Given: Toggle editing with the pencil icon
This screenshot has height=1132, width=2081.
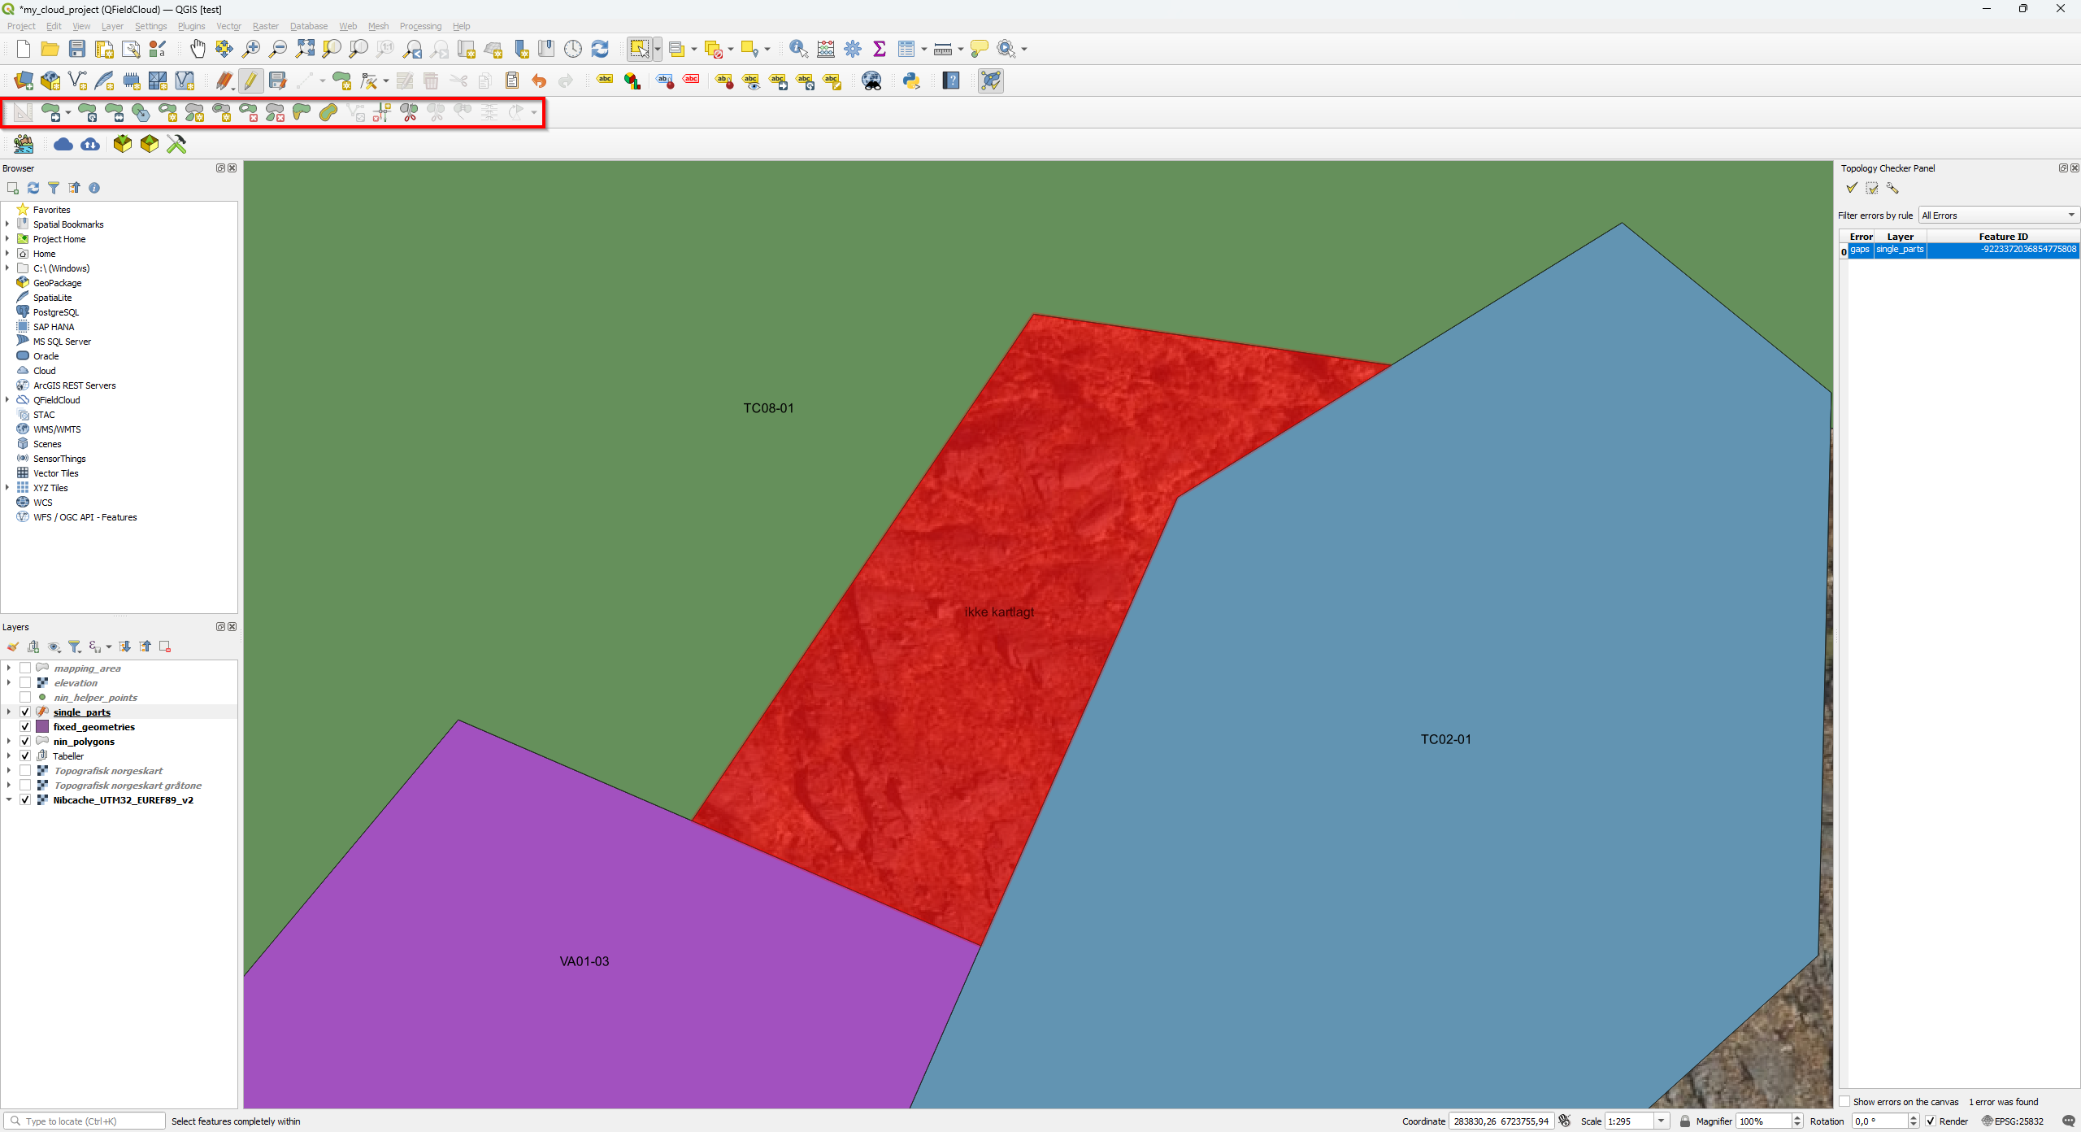Looking at the screenshot, I should pyautogui.click(x=250, y=81).
